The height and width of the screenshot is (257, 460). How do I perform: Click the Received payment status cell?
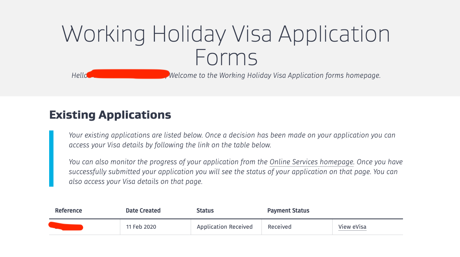[x=280, y=227]
